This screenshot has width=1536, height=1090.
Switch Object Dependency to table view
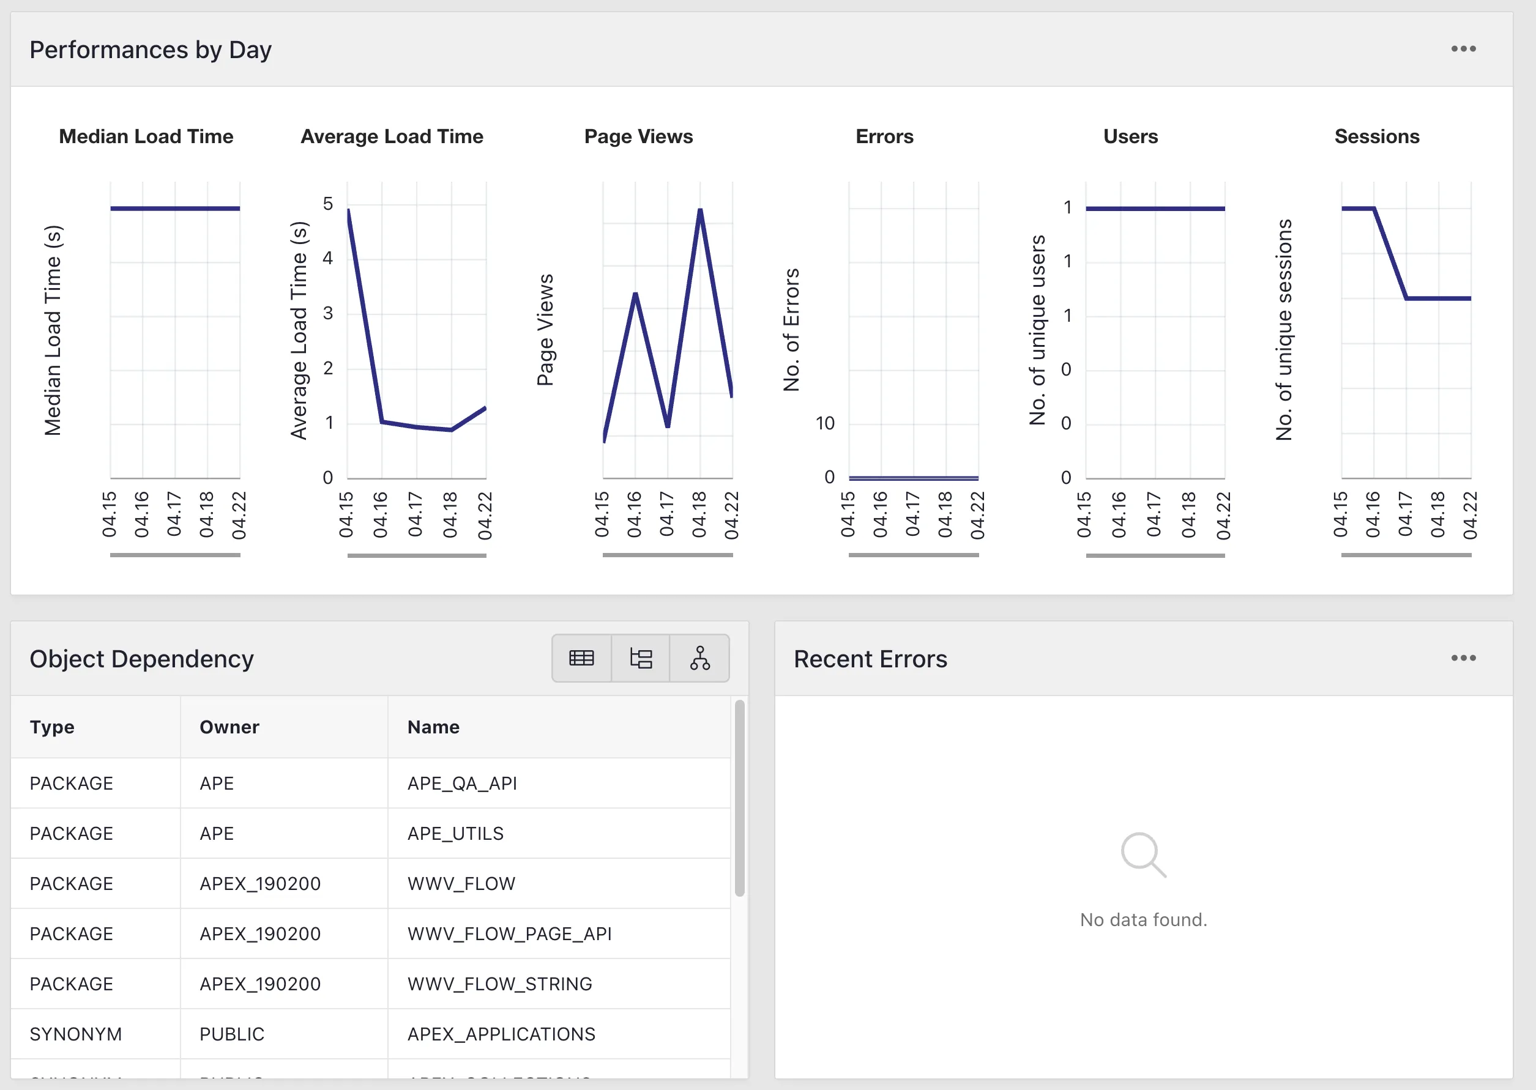pyautogui.click(x=581, y=658)
